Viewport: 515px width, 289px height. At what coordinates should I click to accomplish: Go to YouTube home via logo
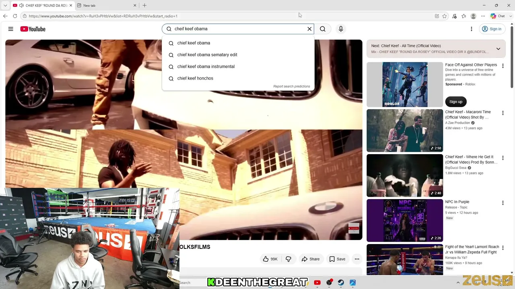(33, 29)
